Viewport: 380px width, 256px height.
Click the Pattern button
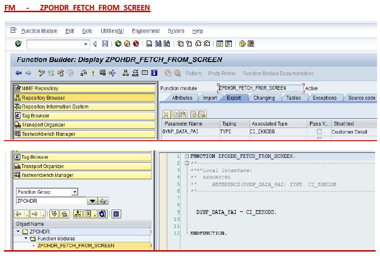click(193, 73)
